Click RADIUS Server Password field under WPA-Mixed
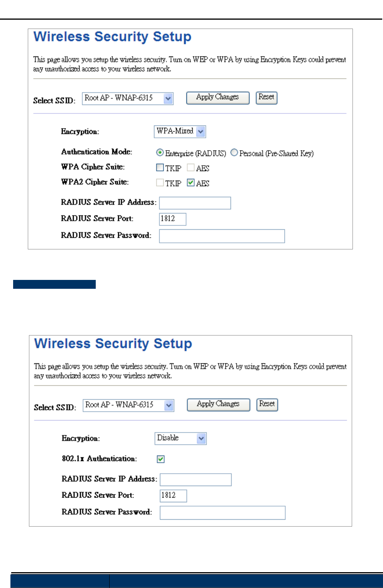This screenshot has height=588, width=383. [222, 236]
